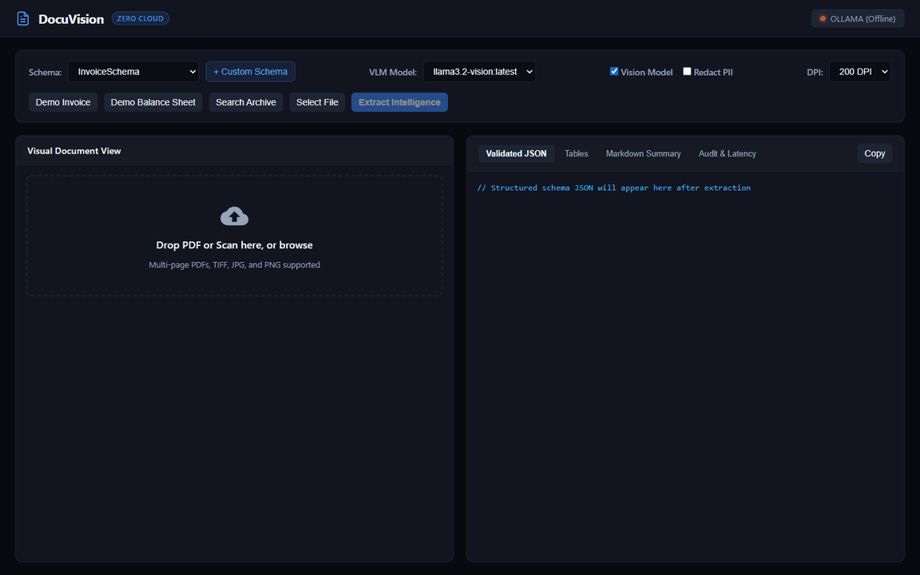920x575 pixels.
Task: Click the DocuVision title text
Action: pos(71,19)
